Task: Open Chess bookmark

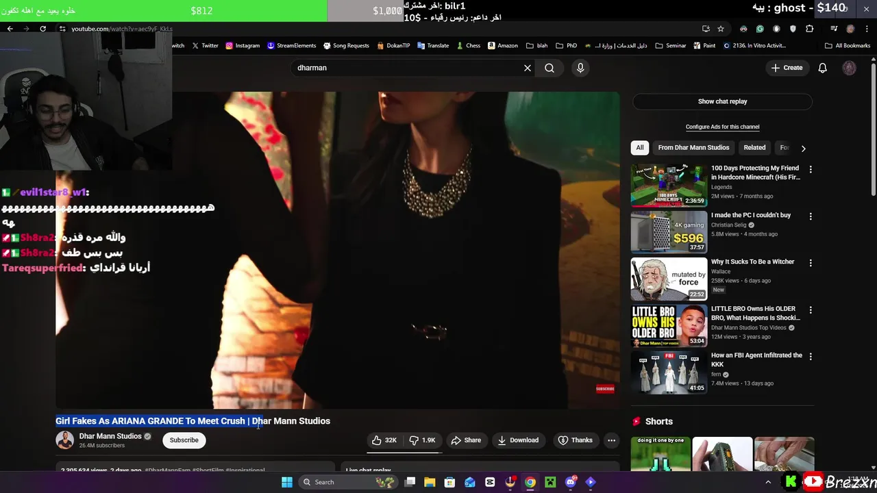Action: [x=468, y=46]
